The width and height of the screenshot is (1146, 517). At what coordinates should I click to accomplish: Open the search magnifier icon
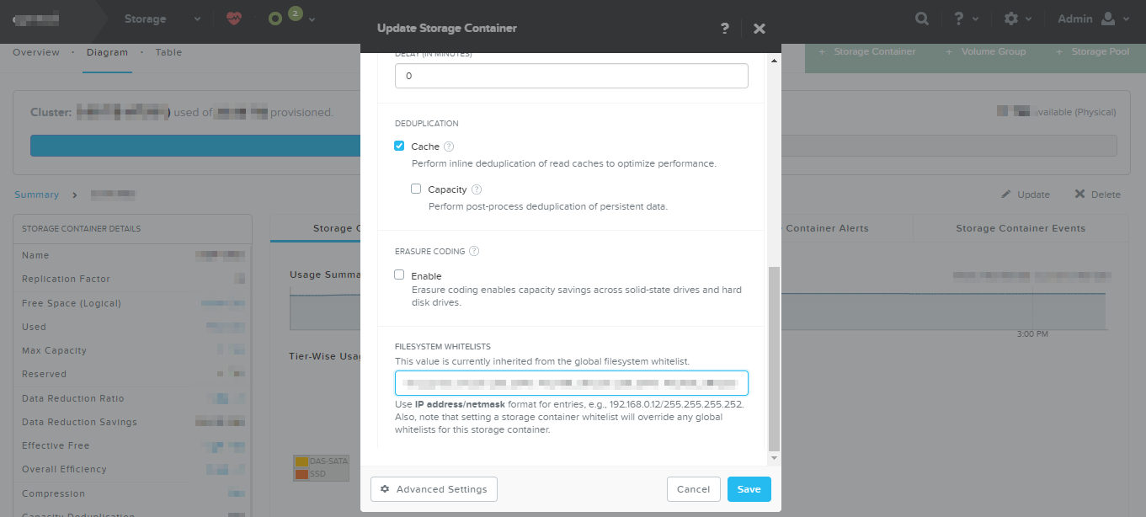tap(923, 19)
